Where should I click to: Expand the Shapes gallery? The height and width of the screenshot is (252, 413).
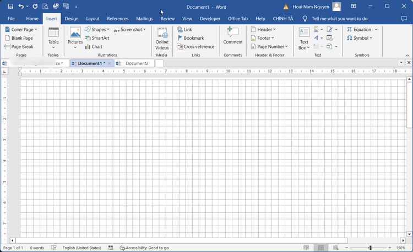(97, 30)
